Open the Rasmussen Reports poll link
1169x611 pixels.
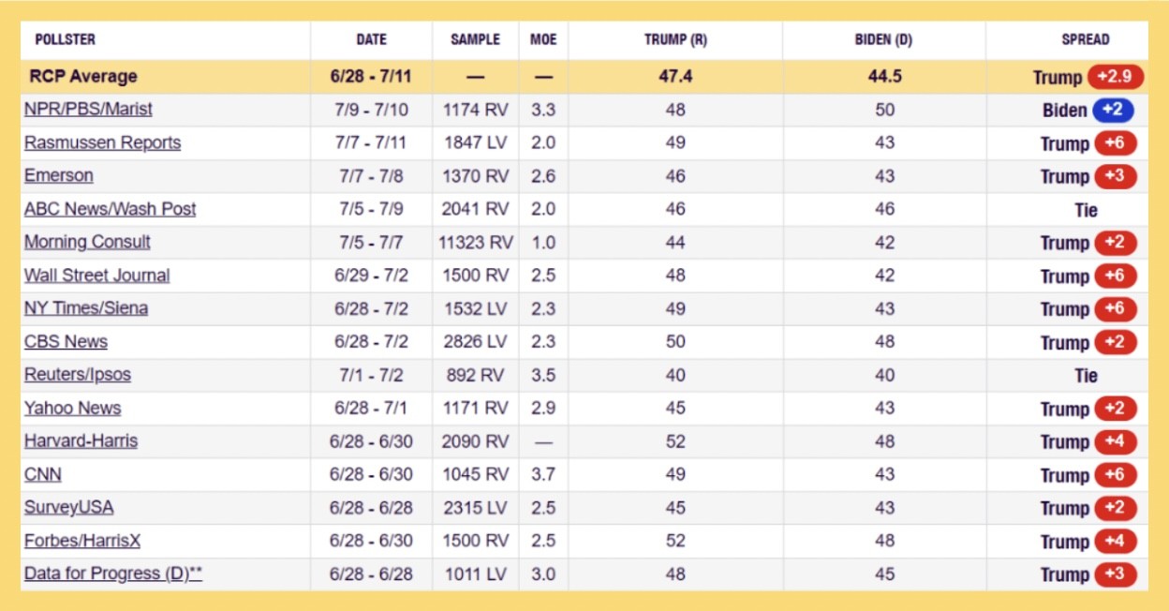(102, 142)
